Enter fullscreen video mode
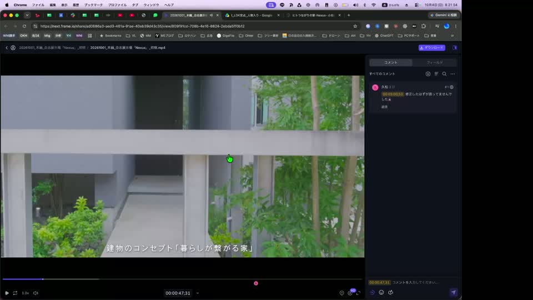Image resolution: width=533 pixels, height=300 pixels. pos(358,293)
